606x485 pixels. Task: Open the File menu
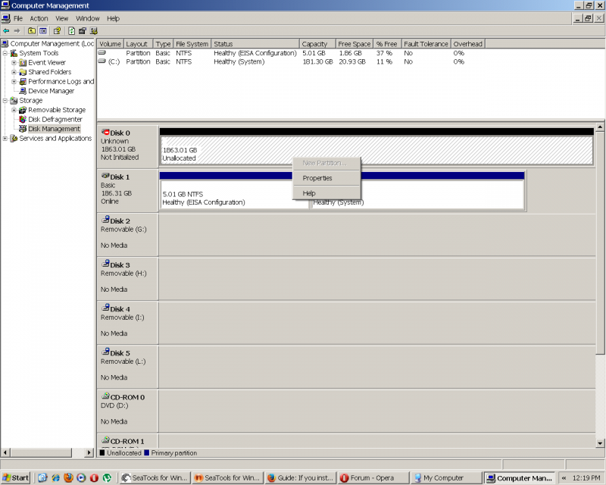[x=17, y=18]
